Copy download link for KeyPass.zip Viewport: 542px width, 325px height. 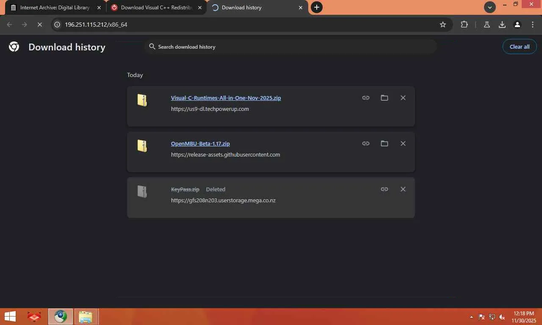384,189
